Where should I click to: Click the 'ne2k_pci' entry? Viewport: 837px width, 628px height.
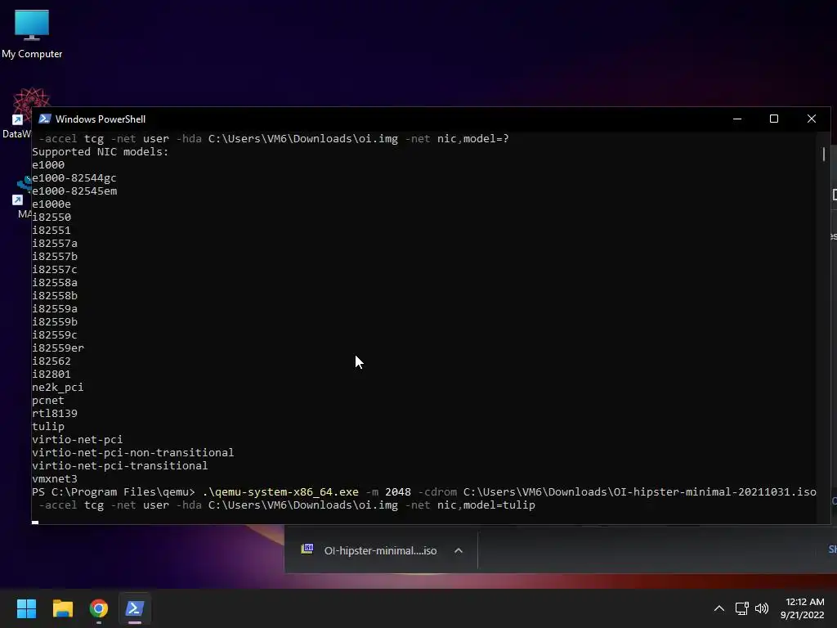pyautogui.click(x=58, y=387)
